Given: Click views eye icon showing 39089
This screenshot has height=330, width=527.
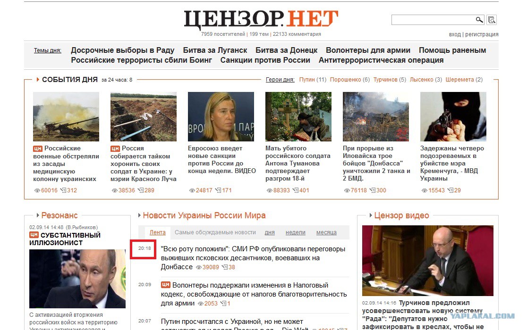Looking at the screenshot, I should point(199,267).
